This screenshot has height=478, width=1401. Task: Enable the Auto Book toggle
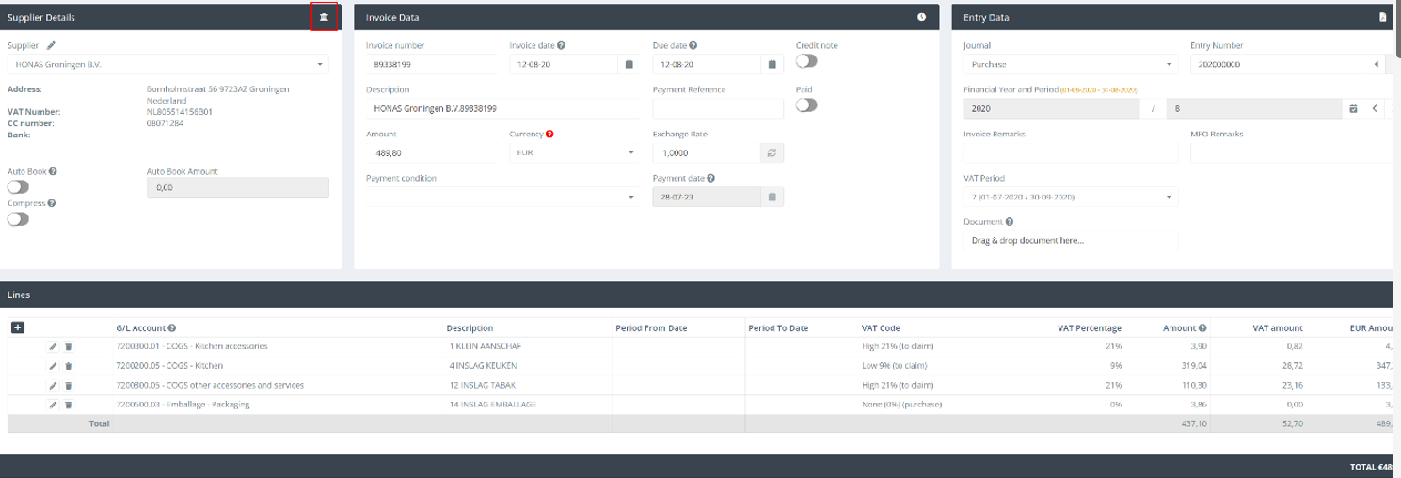tap(18, 187)
